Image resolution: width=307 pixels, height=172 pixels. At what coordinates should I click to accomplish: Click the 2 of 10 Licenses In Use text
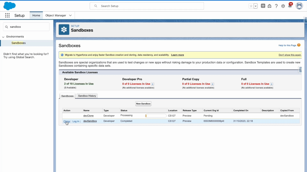(x=79, y=84)
